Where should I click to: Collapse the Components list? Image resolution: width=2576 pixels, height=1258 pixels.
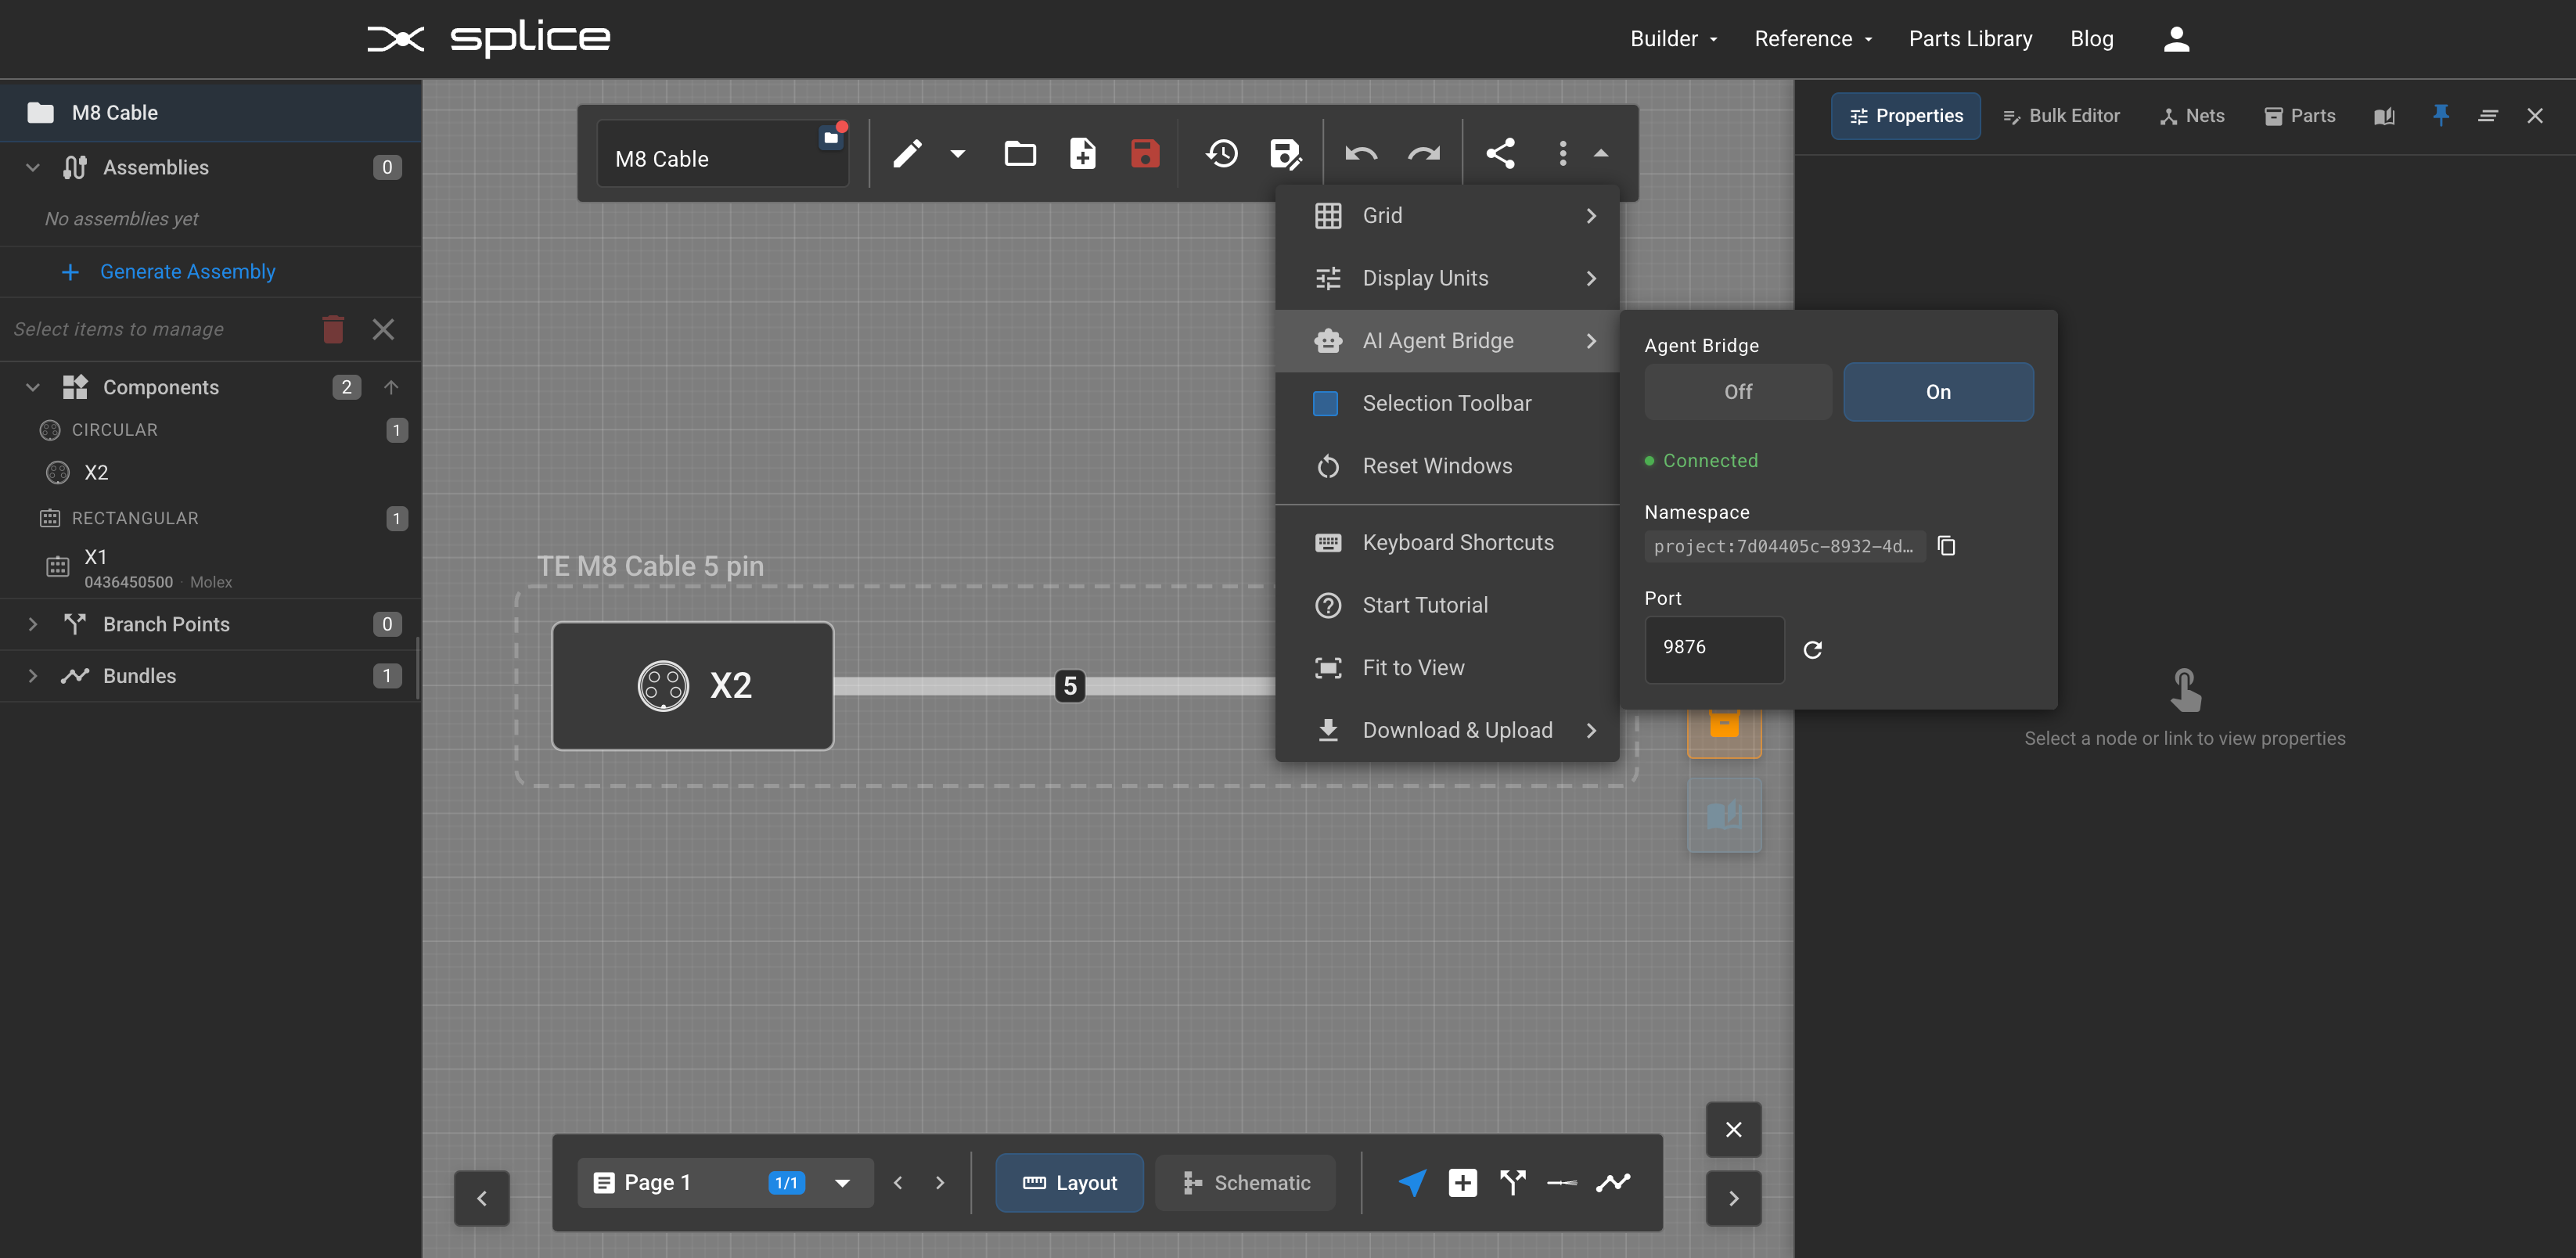click(32, 387)
